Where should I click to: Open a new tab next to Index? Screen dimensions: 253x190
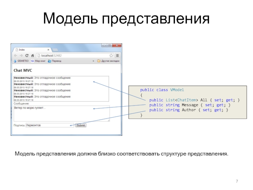coord(55,50)
